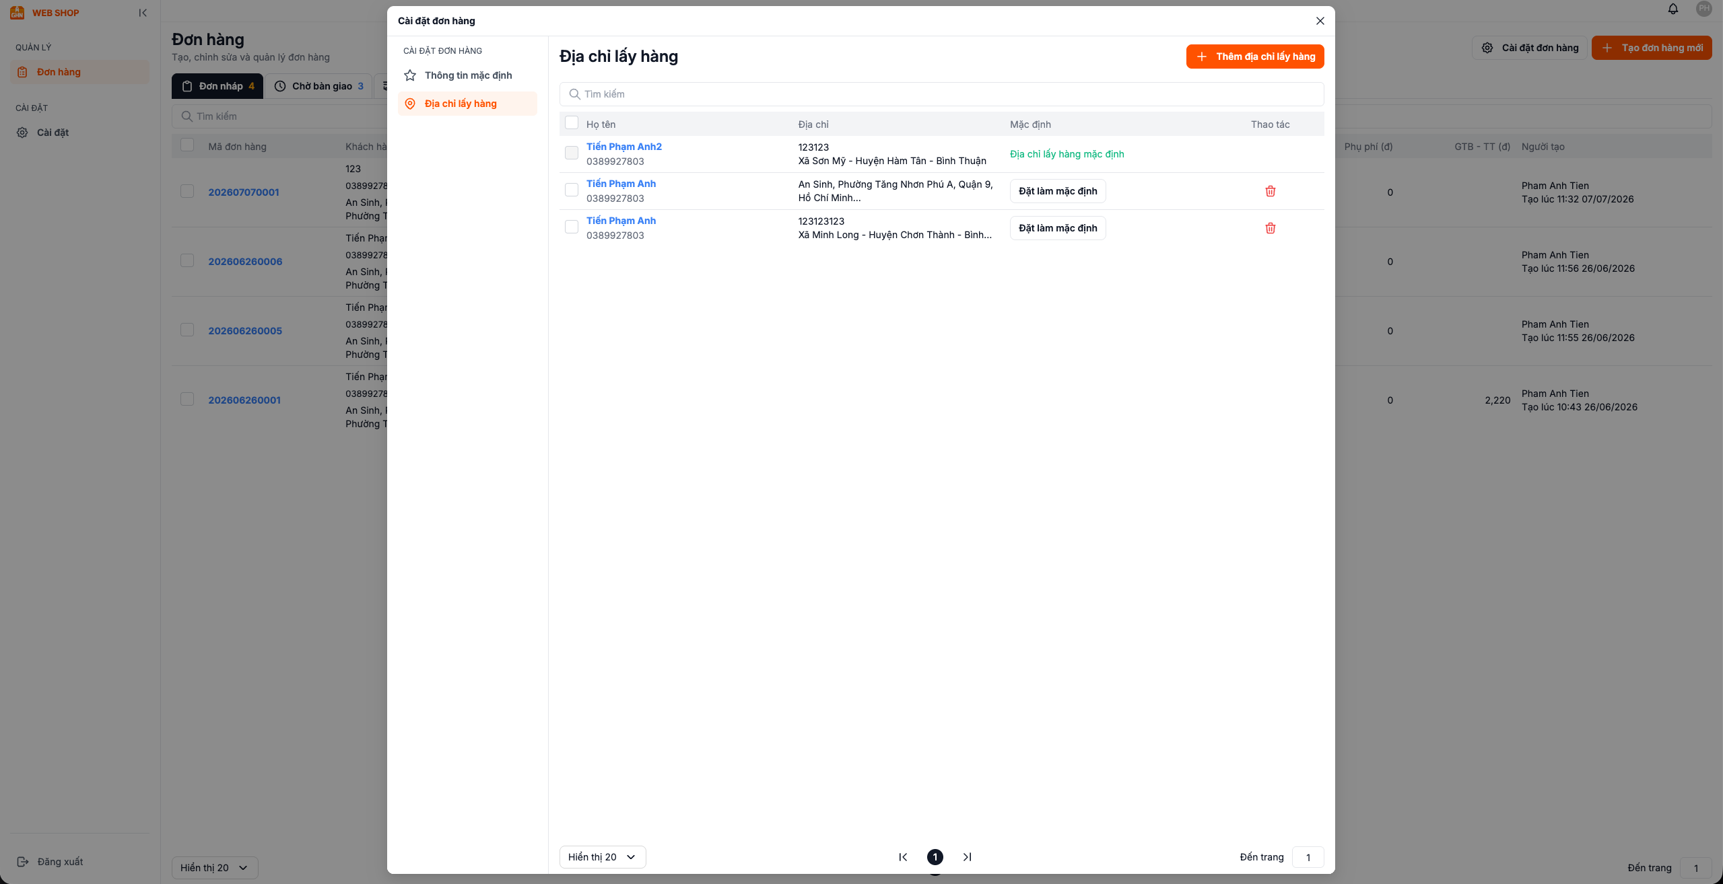Check the select-all box beside Họ tên
The height and width of the screenshot is (884, 1723).
click(x=572, y=122)
